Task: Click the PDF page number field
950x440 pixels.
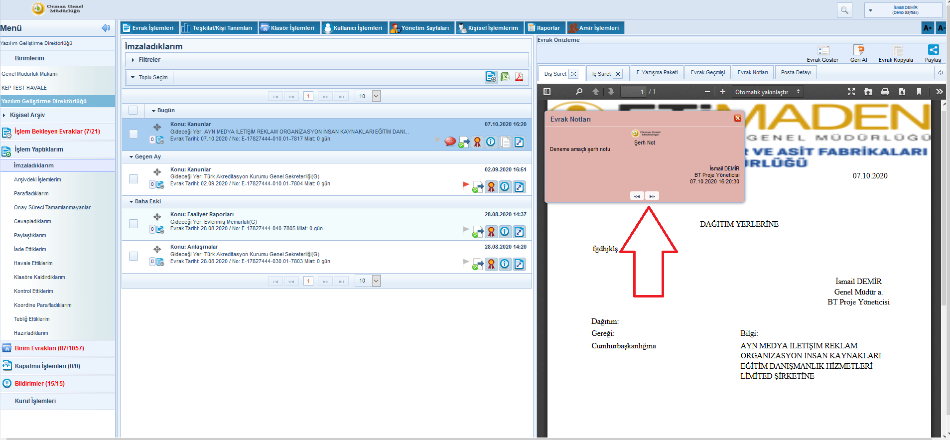Action: tap(633, 92)
